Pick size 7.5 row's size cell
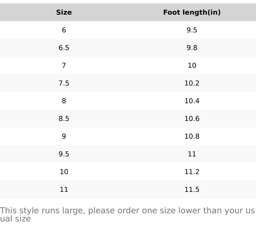This screenshot has height=231, width=256. coord(64,83)
